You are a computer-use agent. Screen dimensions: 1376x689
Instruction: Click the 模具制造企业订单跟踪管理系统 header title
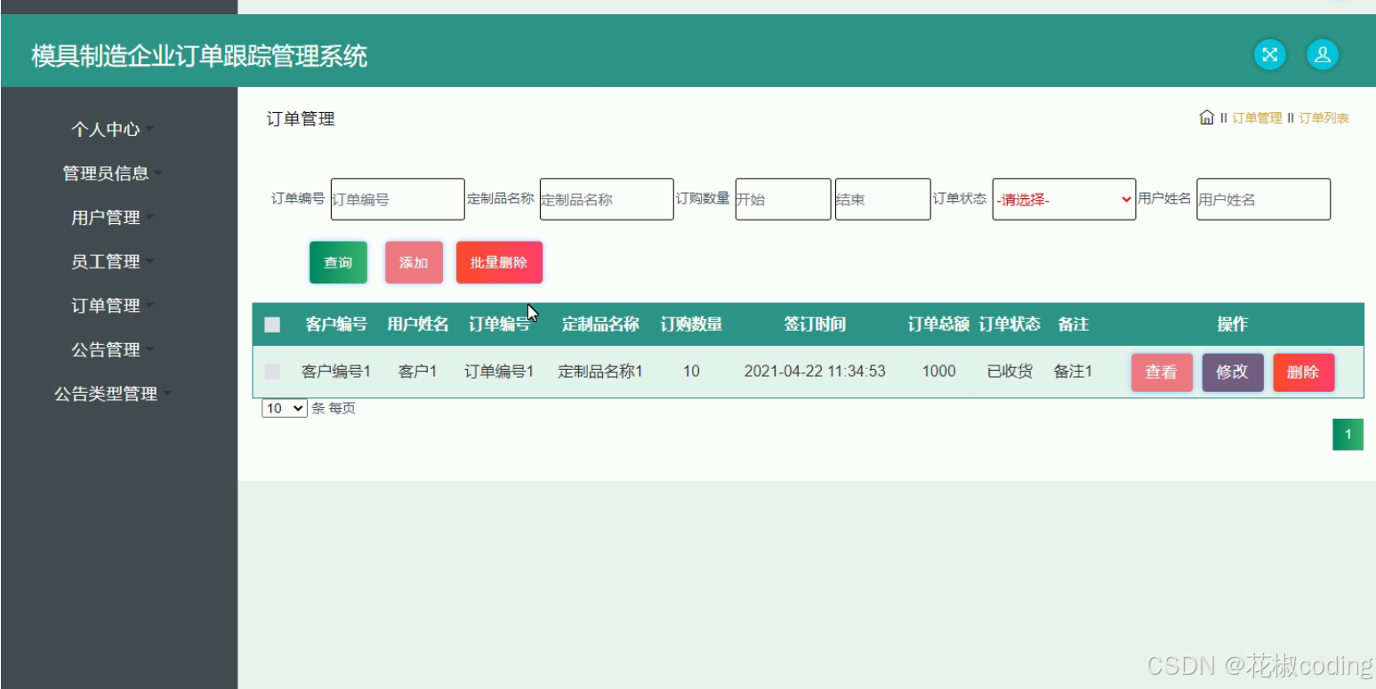click(199, 57)
